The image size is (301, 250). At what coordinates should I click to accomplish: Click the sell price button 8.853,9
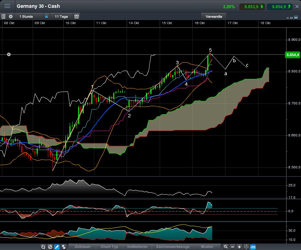point(252,7)
